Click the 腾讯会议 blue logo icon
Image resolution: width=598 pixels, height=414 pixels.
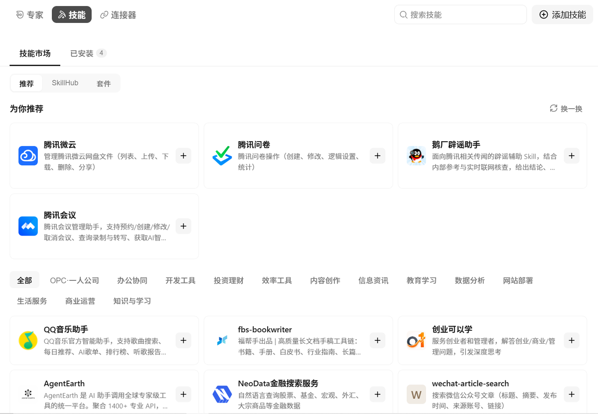pos(28,226)
